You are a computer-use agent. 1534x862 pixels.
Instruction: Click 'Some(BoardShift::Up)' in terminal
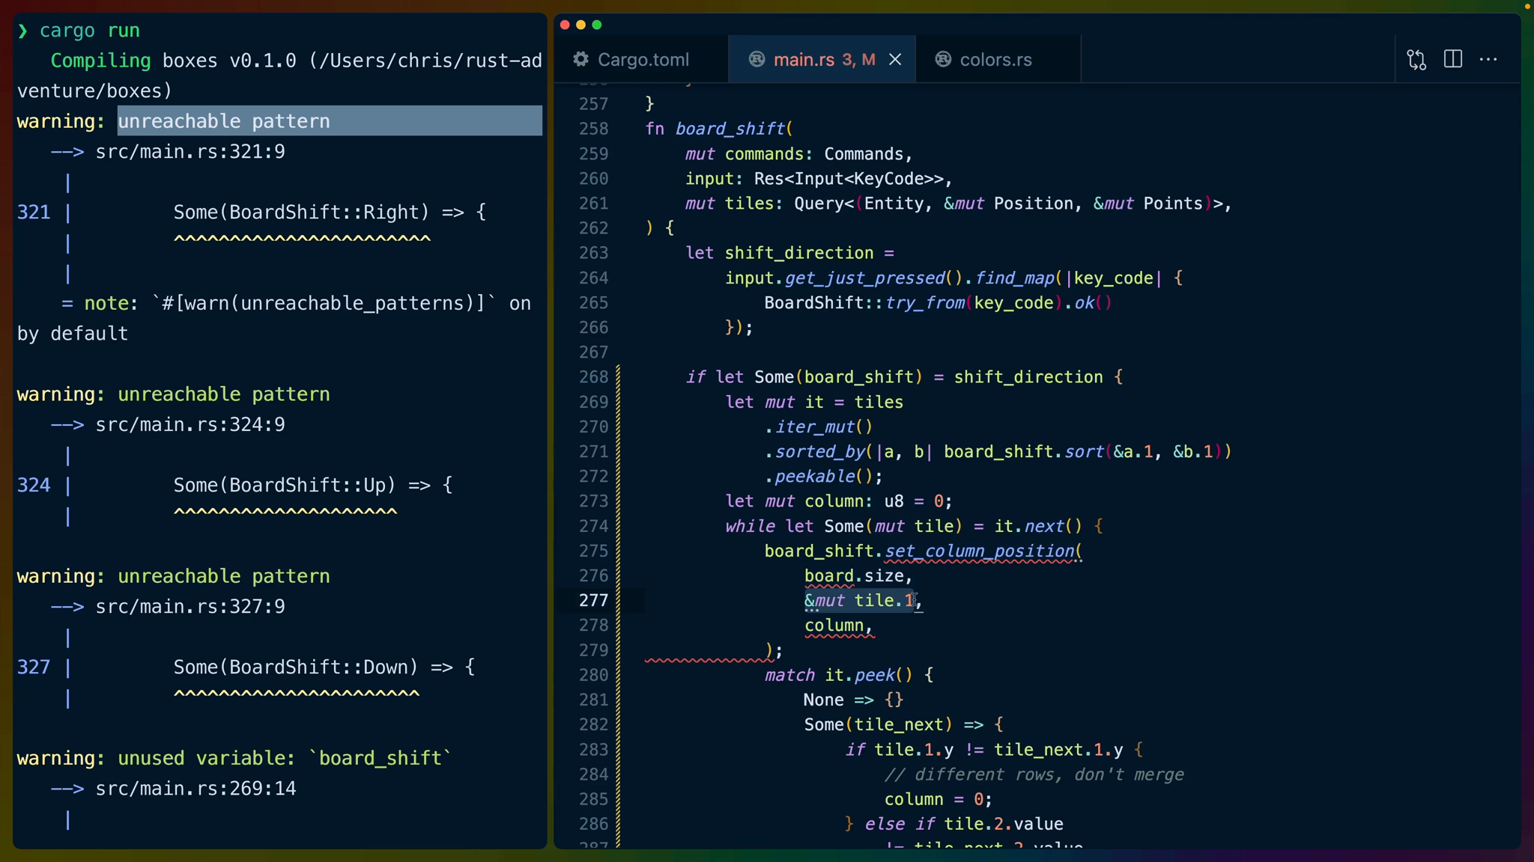(285, 486)
